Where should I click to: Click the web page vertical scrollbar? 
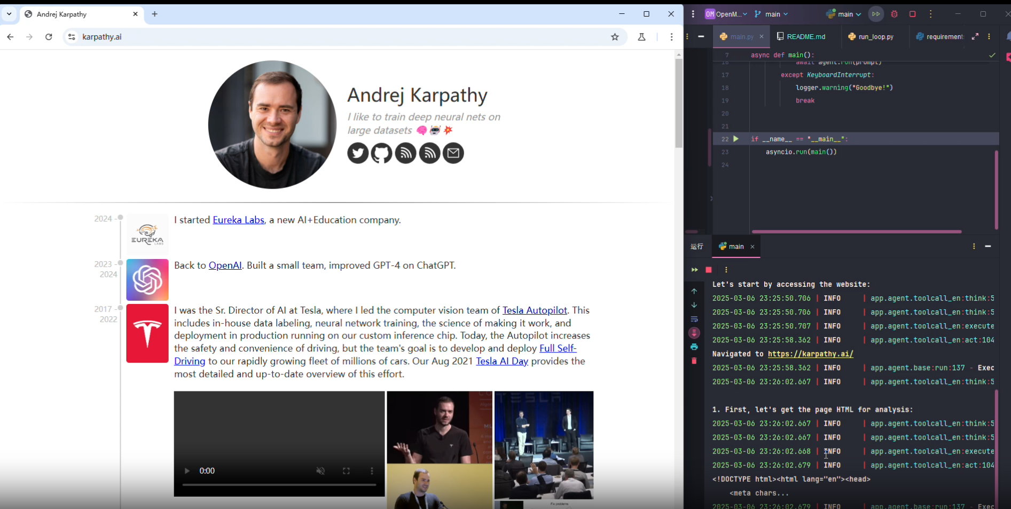679,103
